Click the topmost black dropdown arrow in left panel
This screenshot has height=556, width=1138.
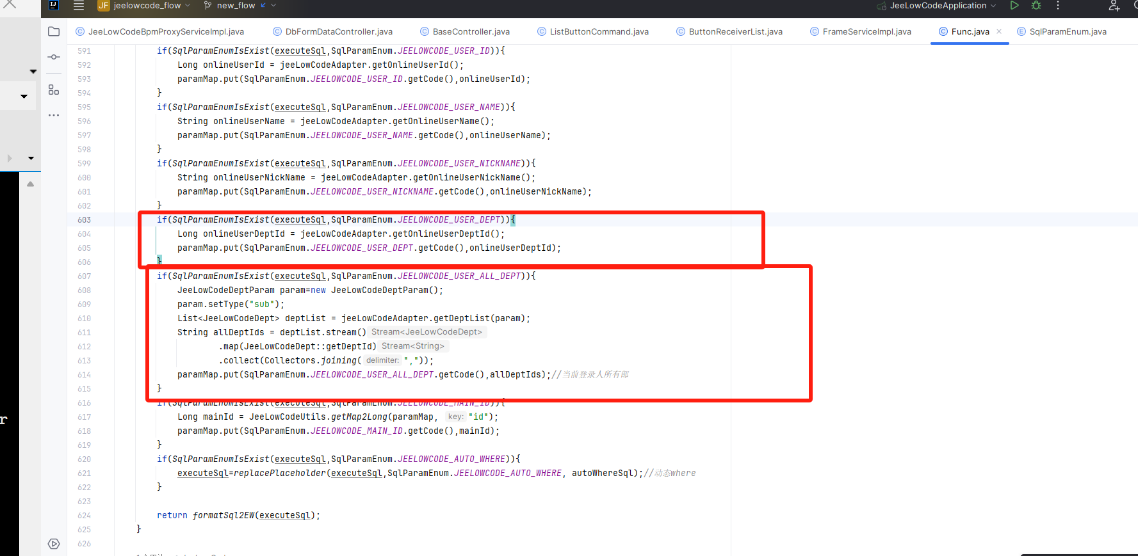click(33, 72)
